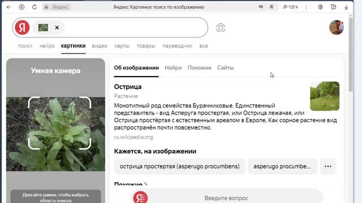Click the red Yandex logo in search box
Image resolution: width=362 pixels, height=203 pixels.
[x=22, y=28]
